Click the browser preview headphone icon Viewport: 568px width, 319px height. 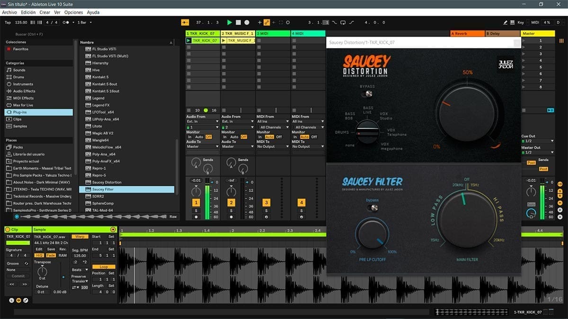point(17,216)
